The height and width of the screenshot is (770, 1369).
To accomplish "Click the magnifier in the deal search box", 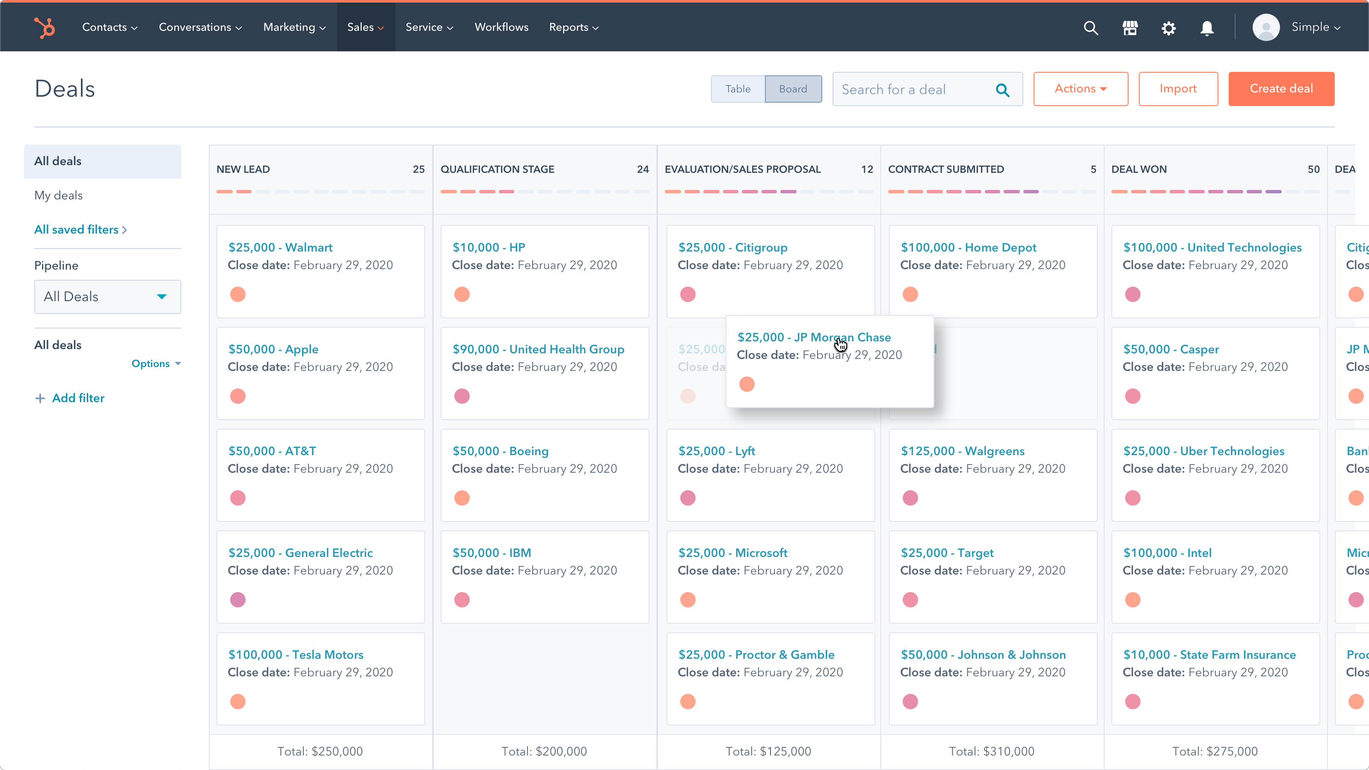I will pos(1002,90).
